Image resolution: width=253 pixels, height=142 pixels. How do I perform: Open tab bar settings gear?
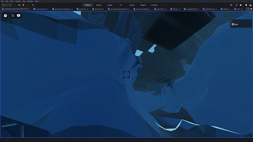coord(251,9)
